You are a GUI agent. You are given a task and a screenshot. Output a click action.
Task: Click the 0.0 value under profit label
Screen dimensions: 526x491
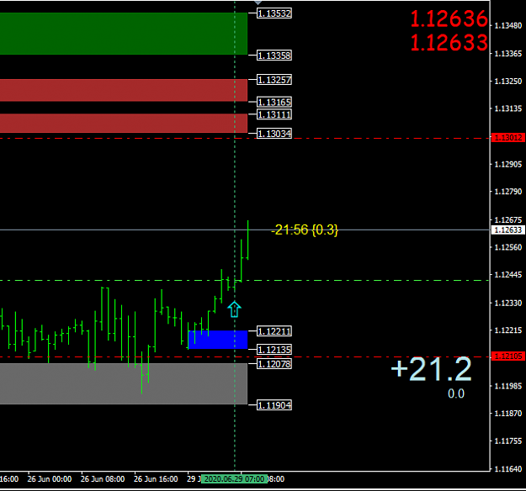(x=456, y=393)
